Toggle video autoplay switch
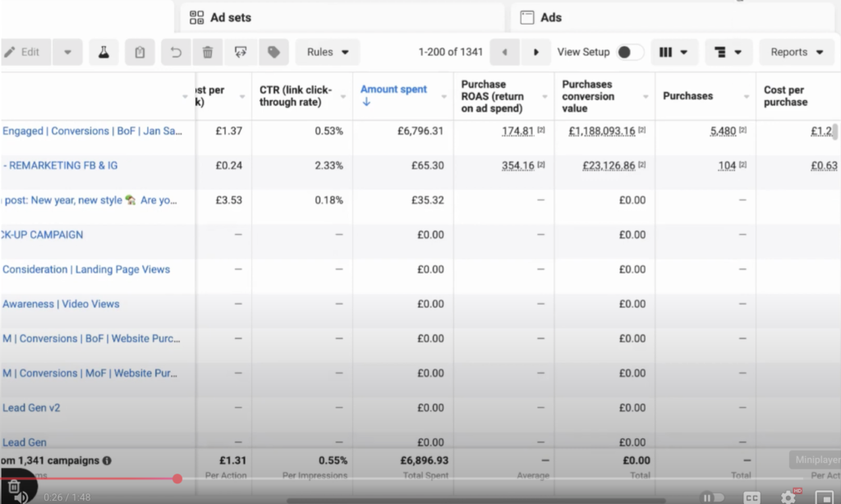 coord(713,497)
